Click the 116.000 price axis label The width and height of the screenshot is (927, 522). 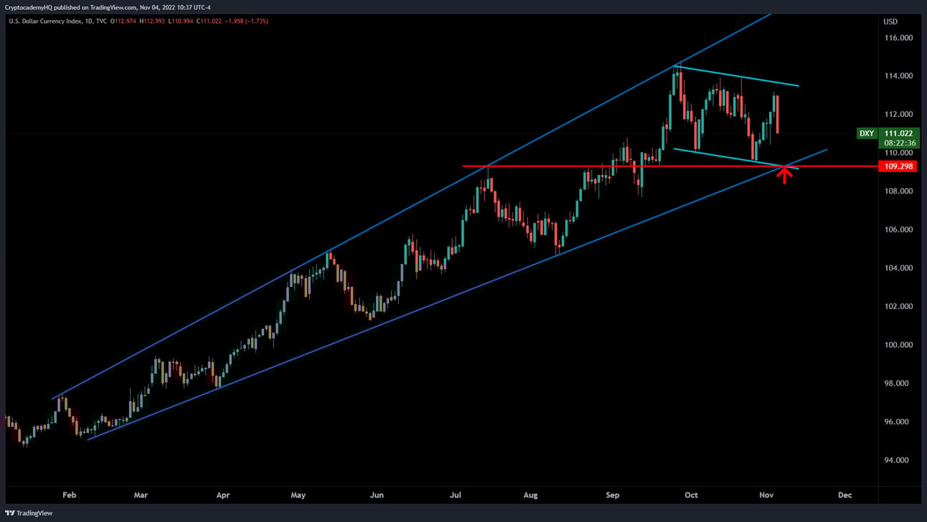(898, 37)
